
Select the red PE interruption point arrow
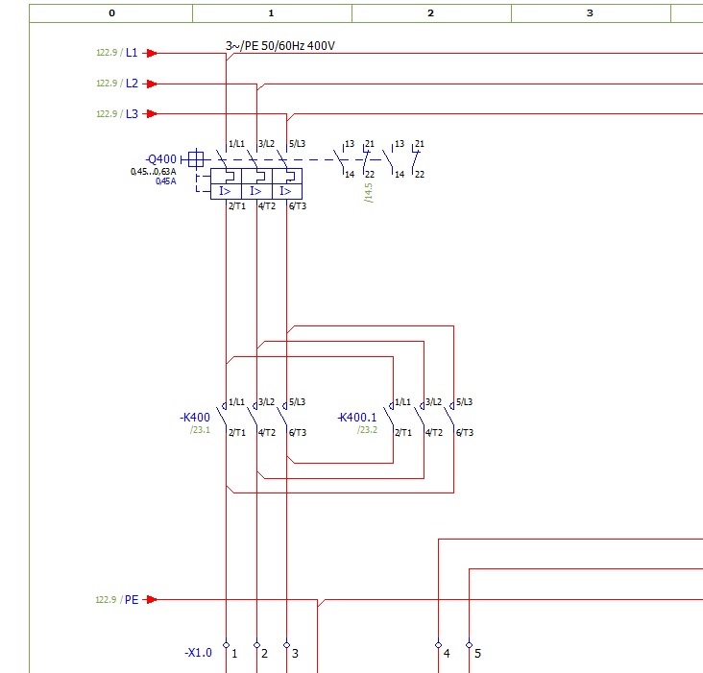(152, 599)
